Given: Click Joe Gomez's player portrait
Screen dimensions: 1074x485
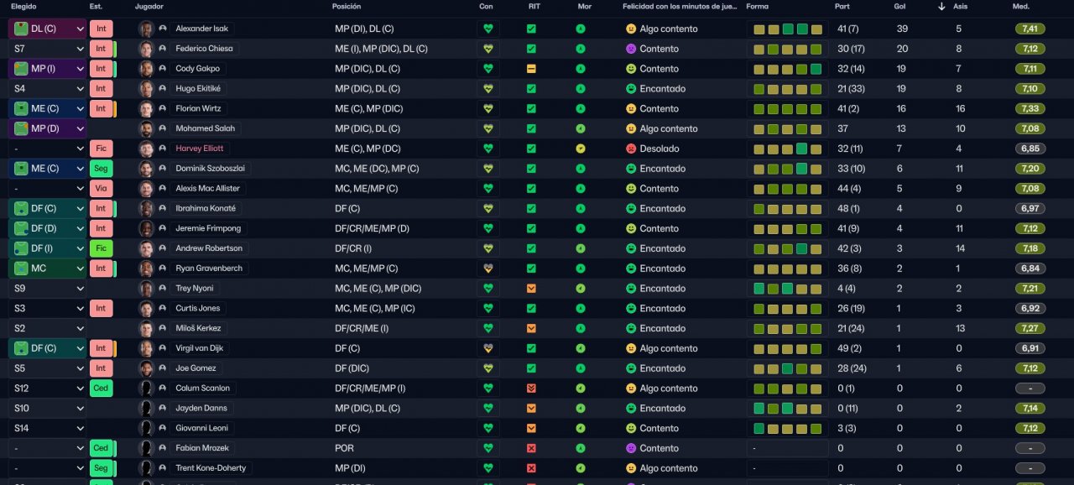Looking at the screenshot, I should [x=146, y=368].
